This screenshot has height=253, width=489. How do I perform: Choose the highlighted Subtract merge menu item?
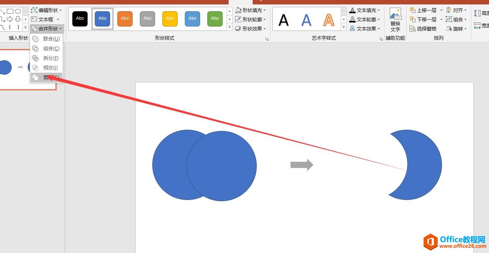47,78
